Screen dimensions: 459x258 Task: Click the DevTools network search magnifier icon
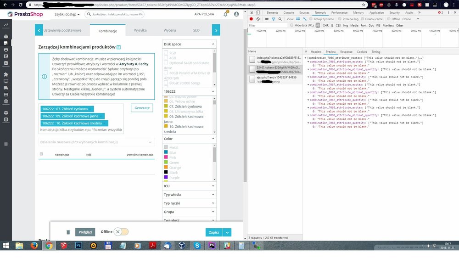pyautogui.click(x=280, y=19)
